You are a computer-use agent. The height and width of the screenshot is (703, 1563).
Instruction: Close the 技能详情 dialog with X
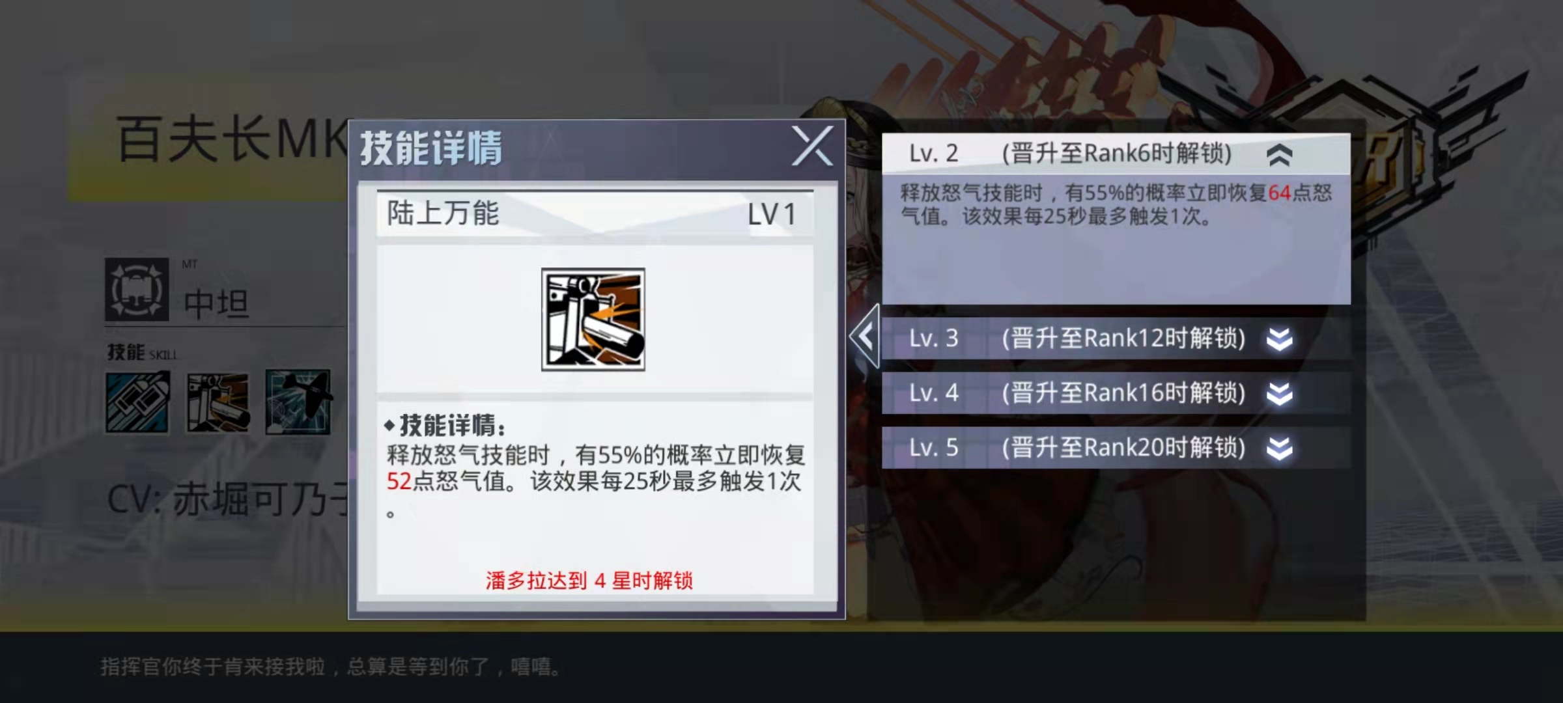point(811,146)
